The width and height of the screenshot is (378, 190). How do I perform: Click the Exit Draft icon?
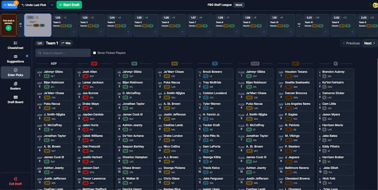click(x=15, y=179)
